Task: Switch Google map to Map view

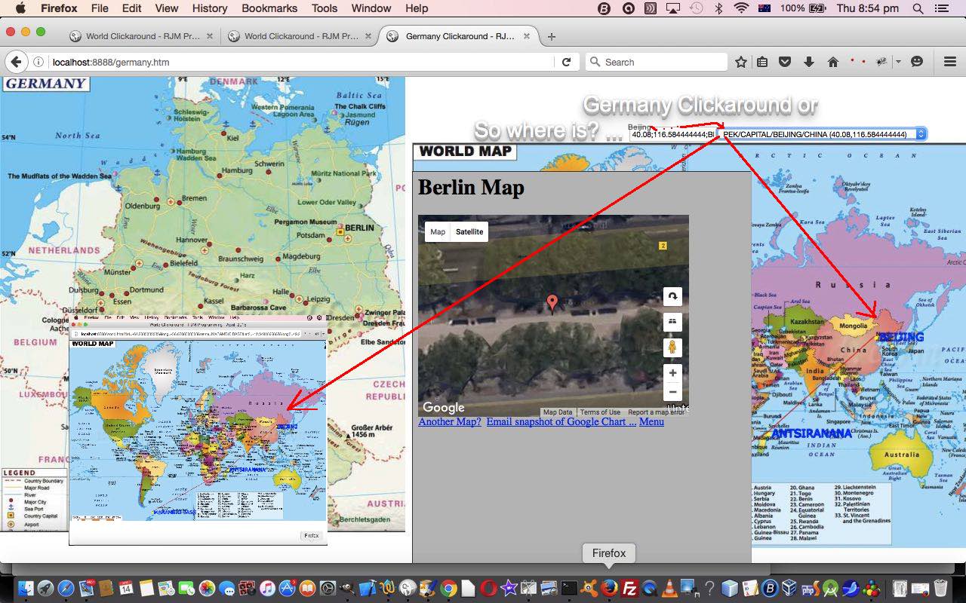Action: pyautogui.click(x=438, y=231)
